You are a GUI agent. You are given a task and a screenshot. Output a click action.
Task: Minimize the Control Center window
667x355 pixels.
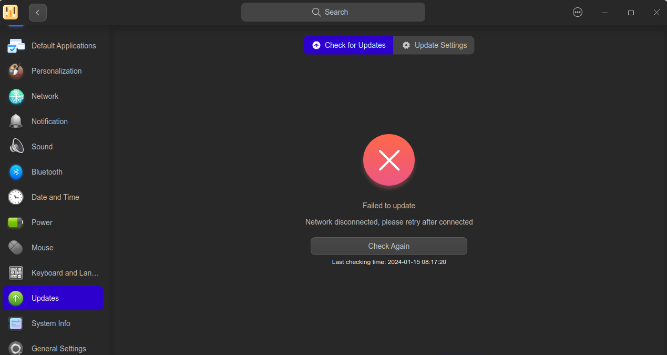coord(605,13)
